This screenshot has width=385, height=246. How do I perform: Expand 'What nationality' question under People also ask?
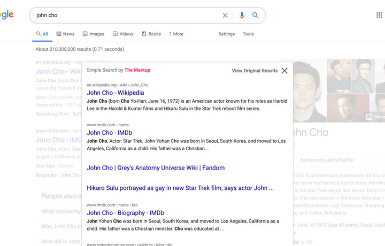(61, 211)
